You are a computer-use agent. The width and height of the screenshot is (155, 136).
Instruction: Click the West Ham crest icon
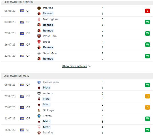pyautogui.click(x=39, y=36)
